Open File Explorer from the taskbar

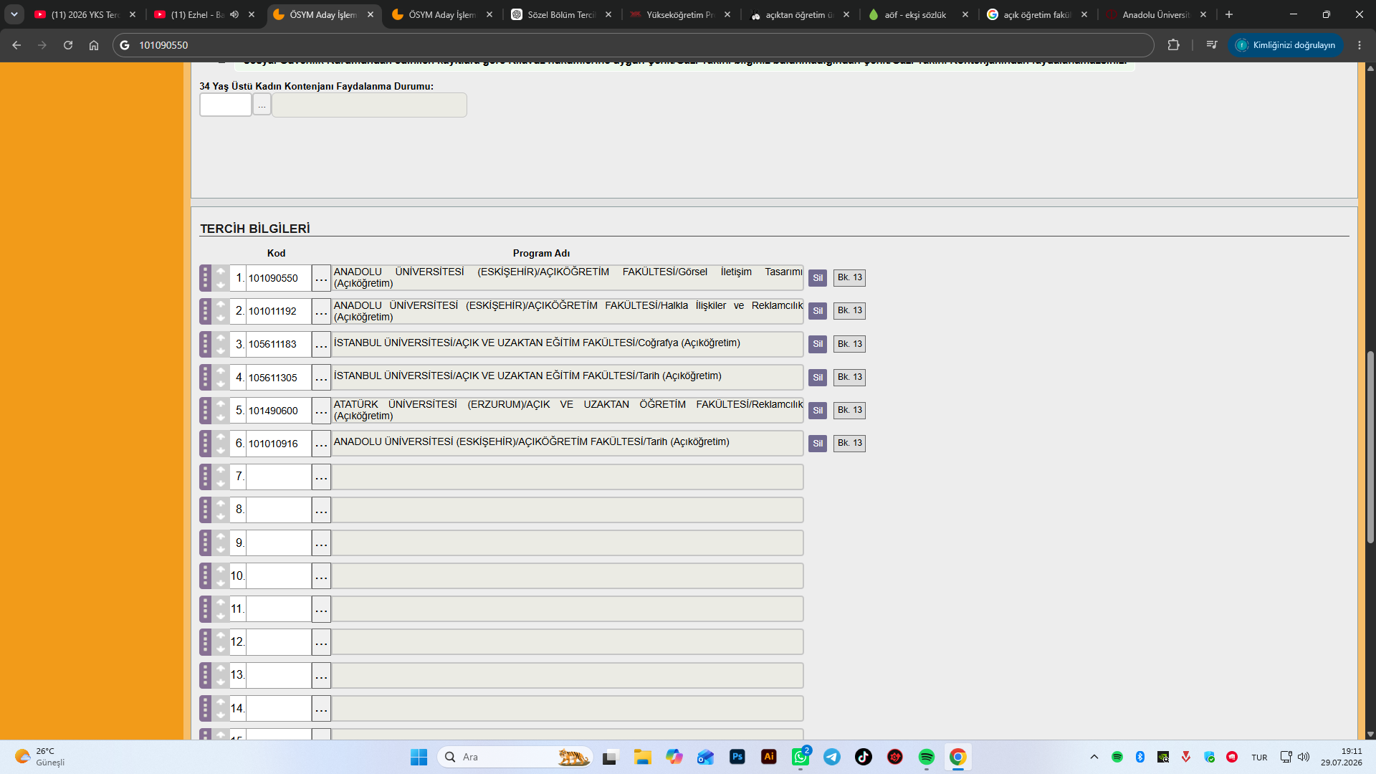(642, 757)
